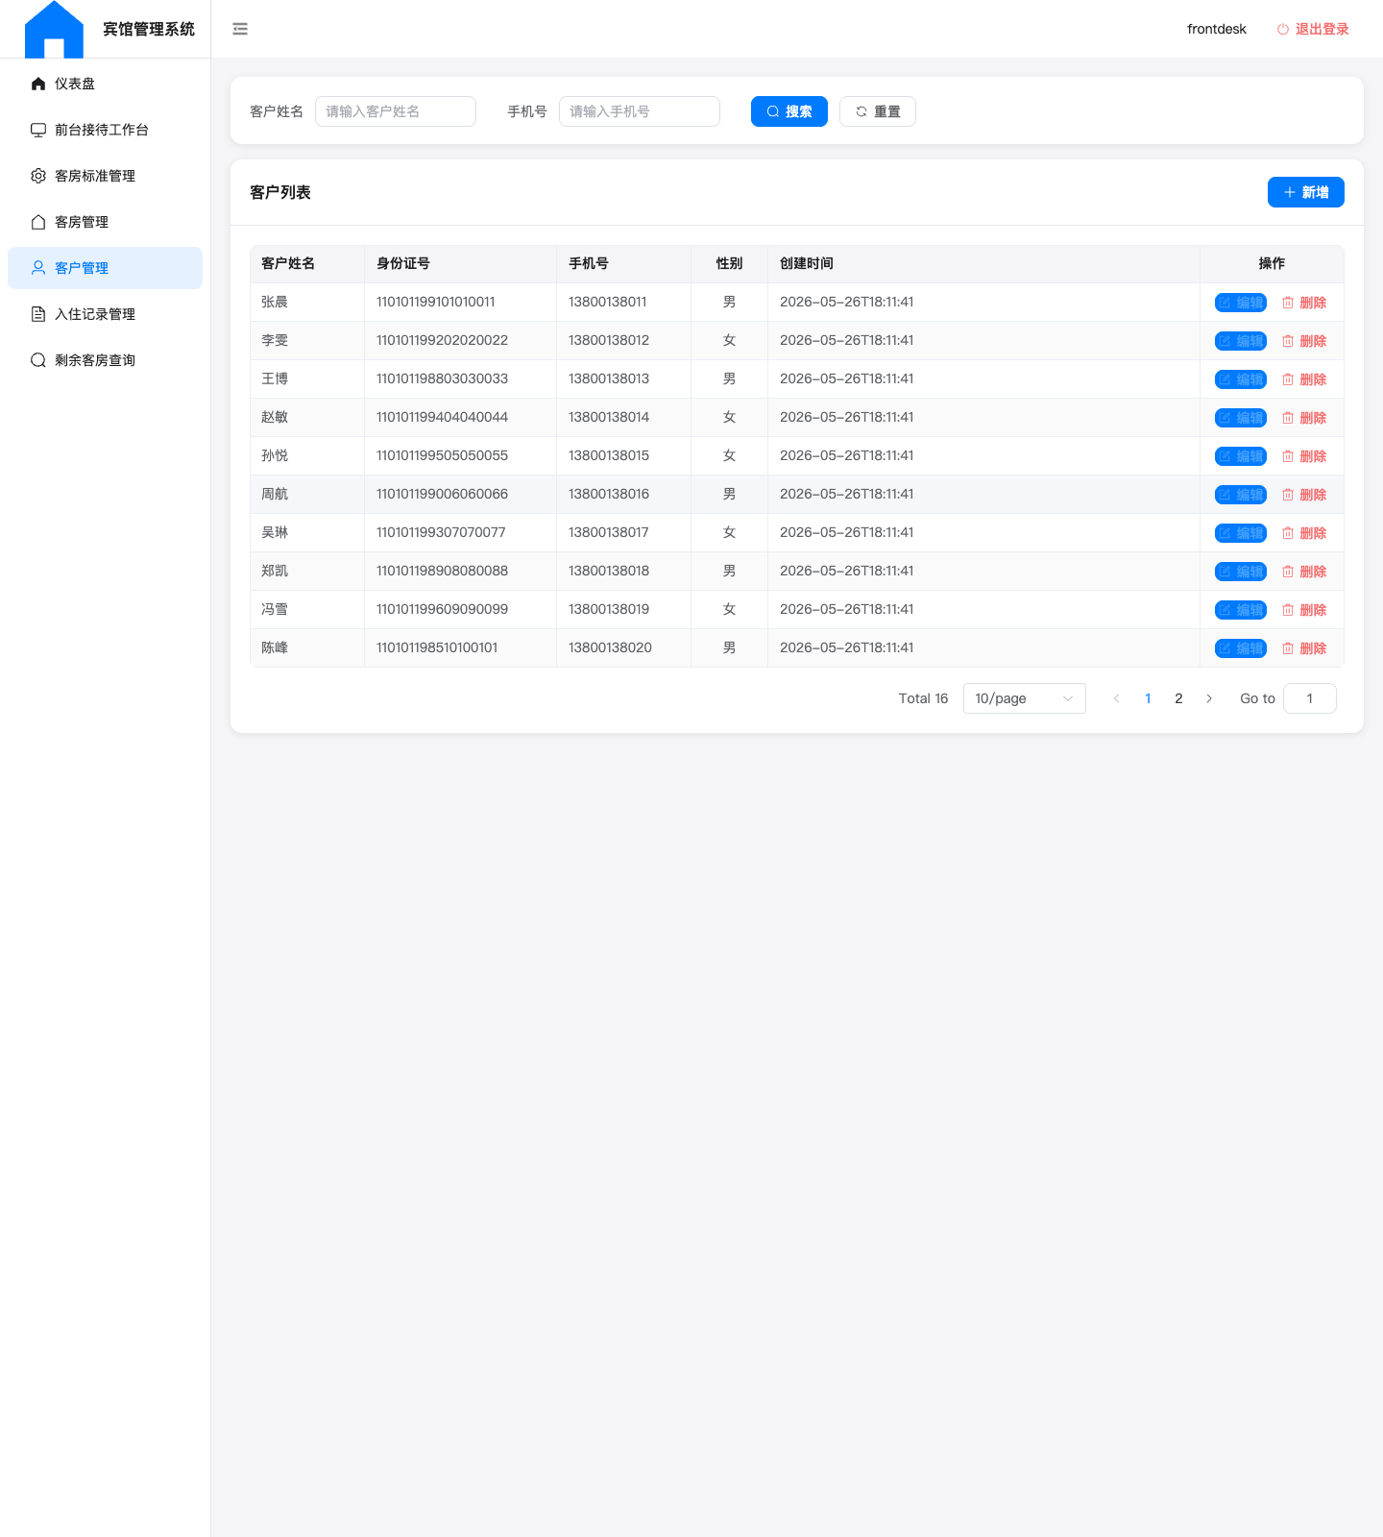Screen dimensions: 1383x1537
Task: Click the trash icon in 张晨's row
Action: 1288,303
